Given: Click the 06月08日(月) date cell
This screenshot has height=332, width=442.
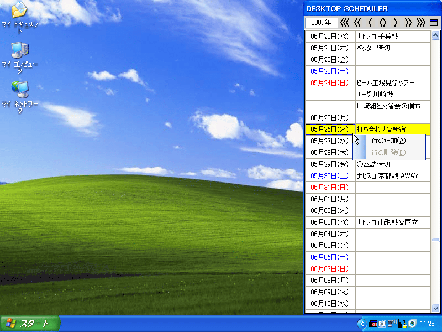Looking at the screenshot, I should 330,281.
